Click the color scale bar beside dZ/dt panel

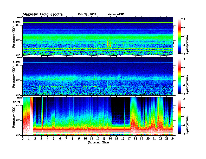[179, 116]
